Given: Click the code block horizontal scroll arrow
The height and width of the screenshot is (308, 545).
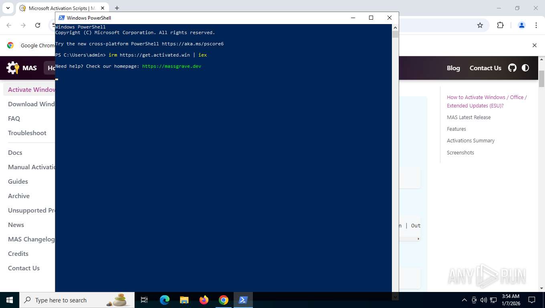Looking at the screenshot, I should tap(418, 239).
